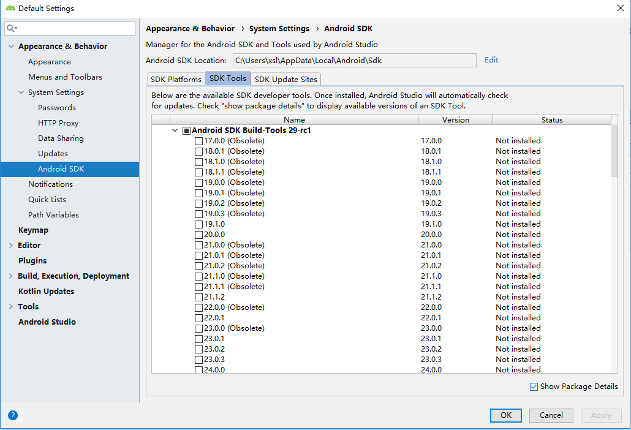Select Android SDK in the sidebar
Image resolution: width=631 pixels, height=430 pixels.
pyautogui.click(x=70, y=169)
